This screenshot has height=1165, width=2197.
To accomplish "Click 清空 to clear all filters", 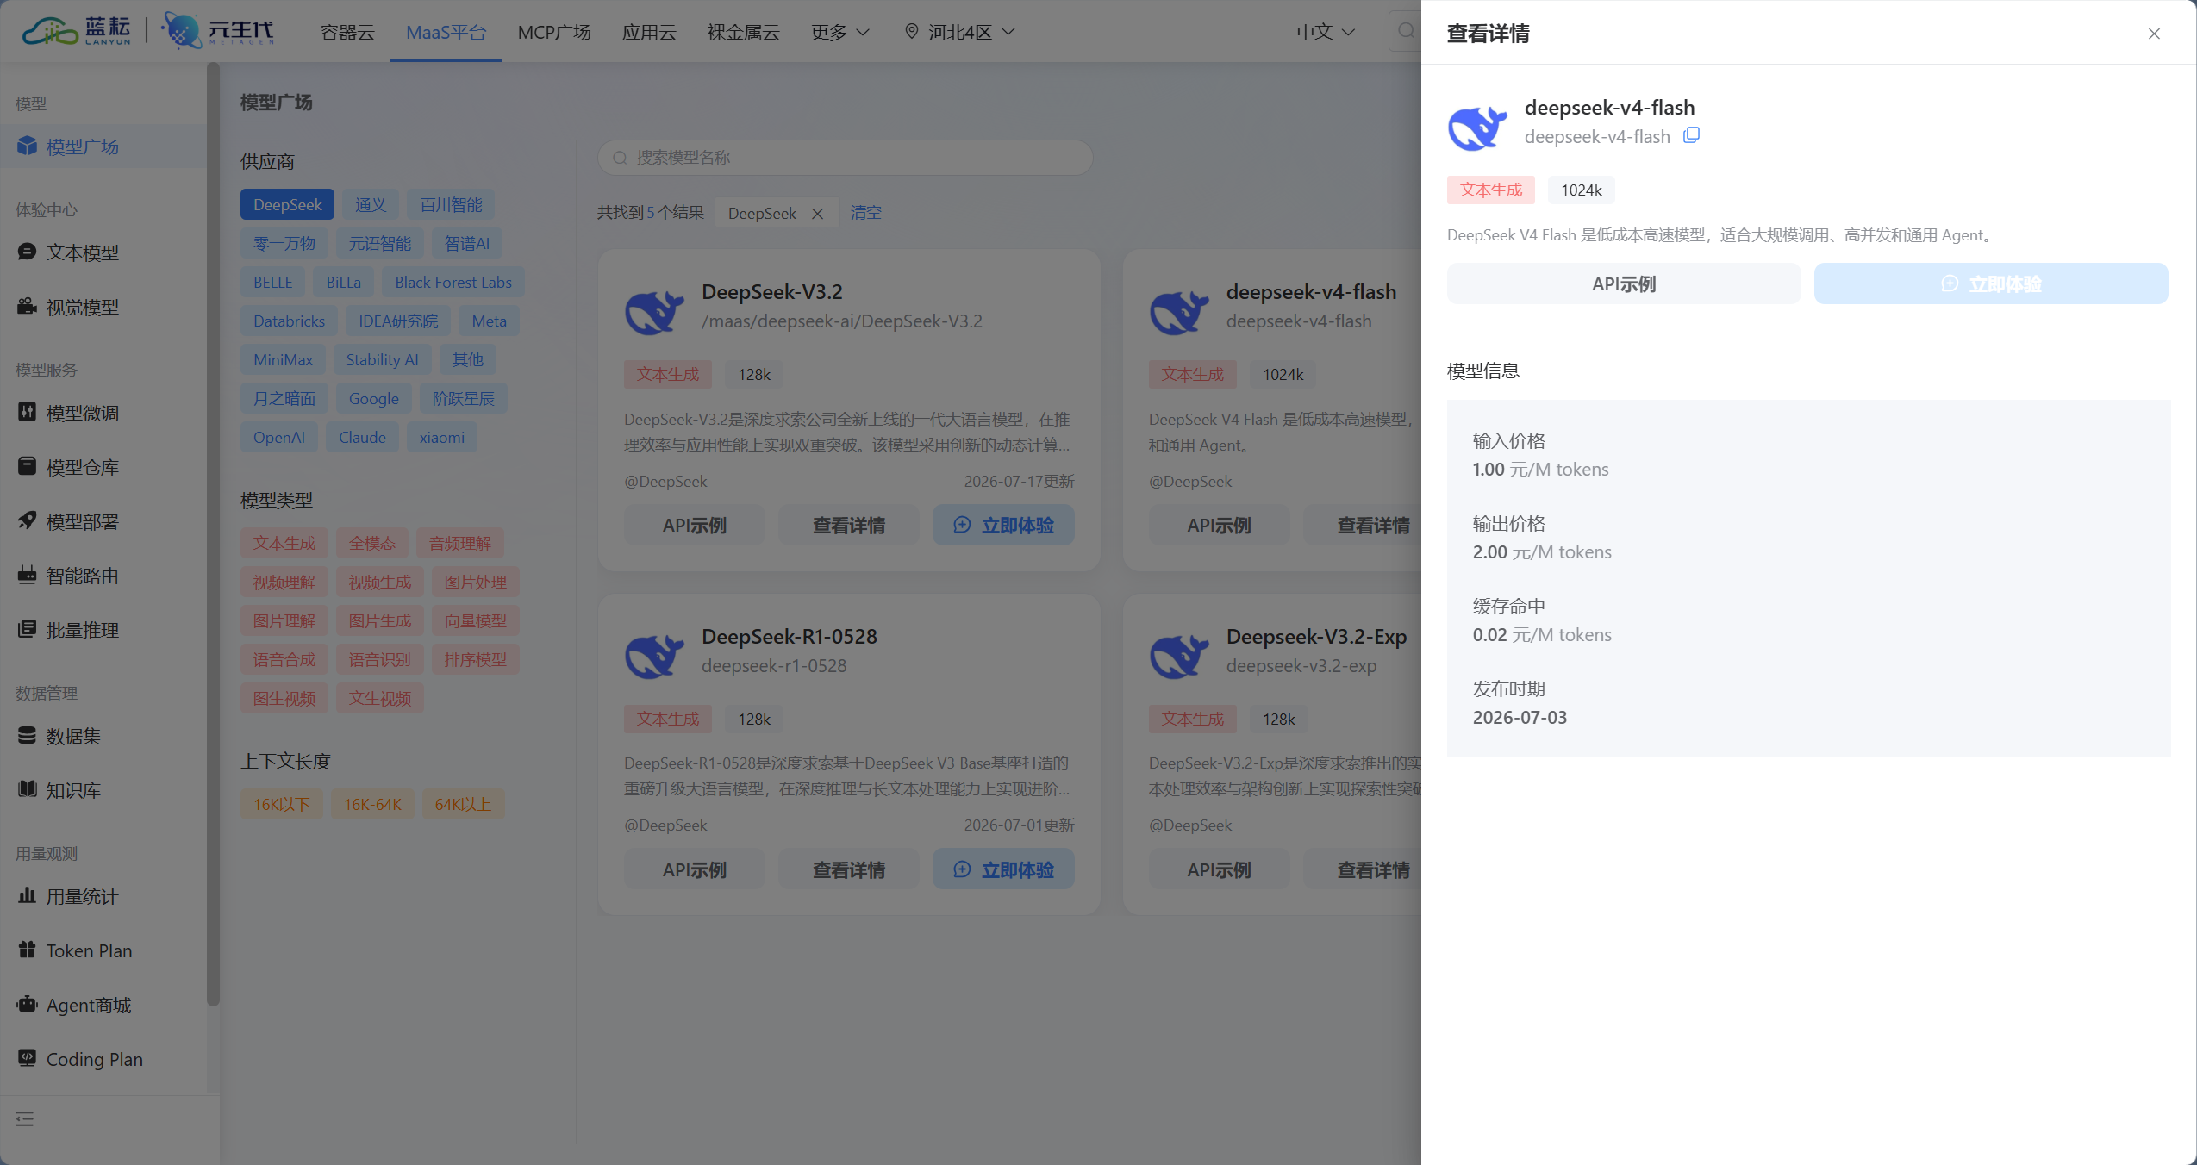I will point(865,213).
